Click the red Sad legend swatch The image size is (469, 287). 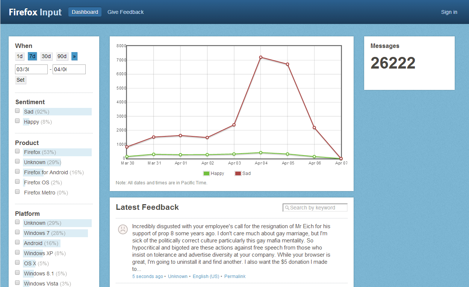point(238,173)
